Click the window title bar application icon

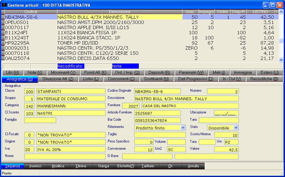[x=4, y=5]
